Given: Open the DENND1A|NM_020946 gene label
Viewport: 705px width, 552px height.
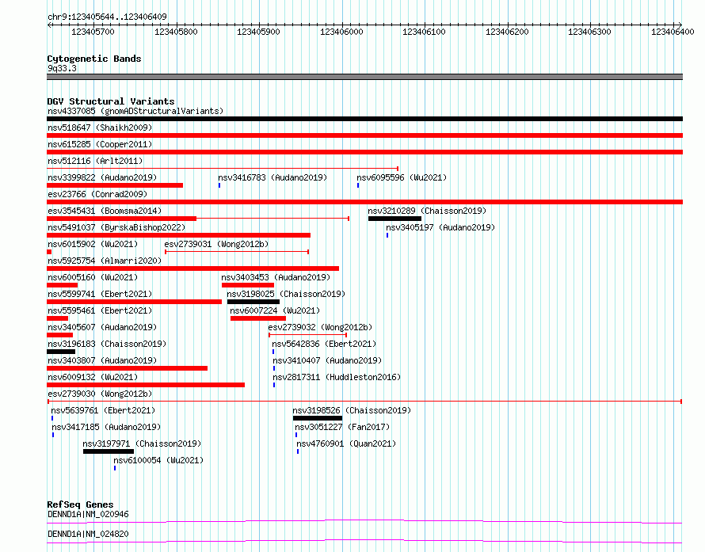Looking at the screenshot, I should (88, 514).
